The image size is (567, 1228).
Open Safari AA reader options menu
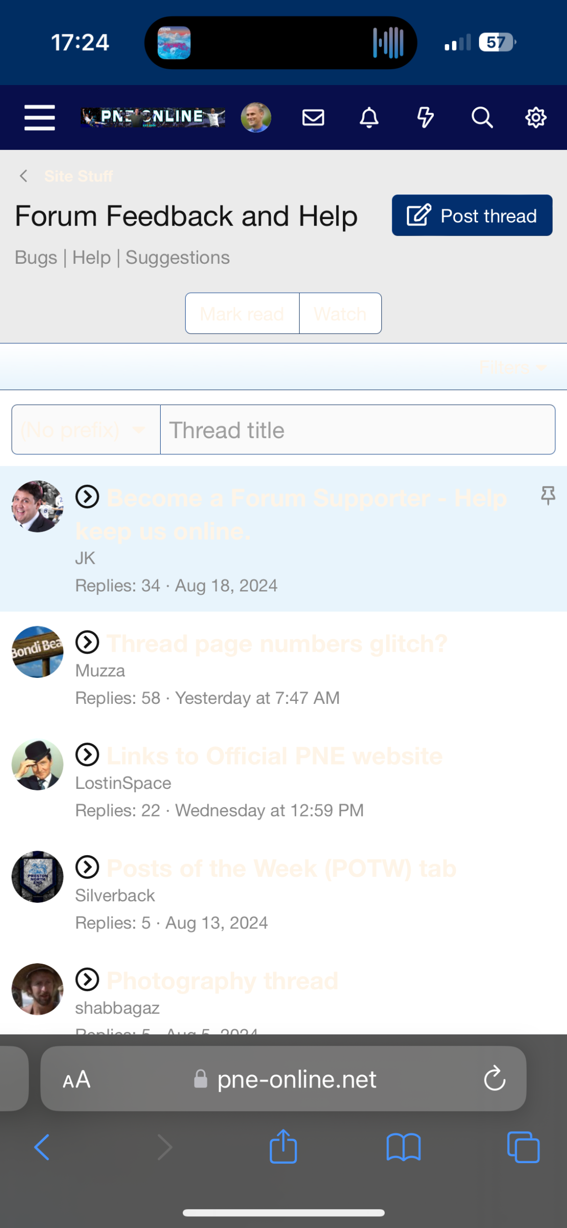tap(77, 1079)
